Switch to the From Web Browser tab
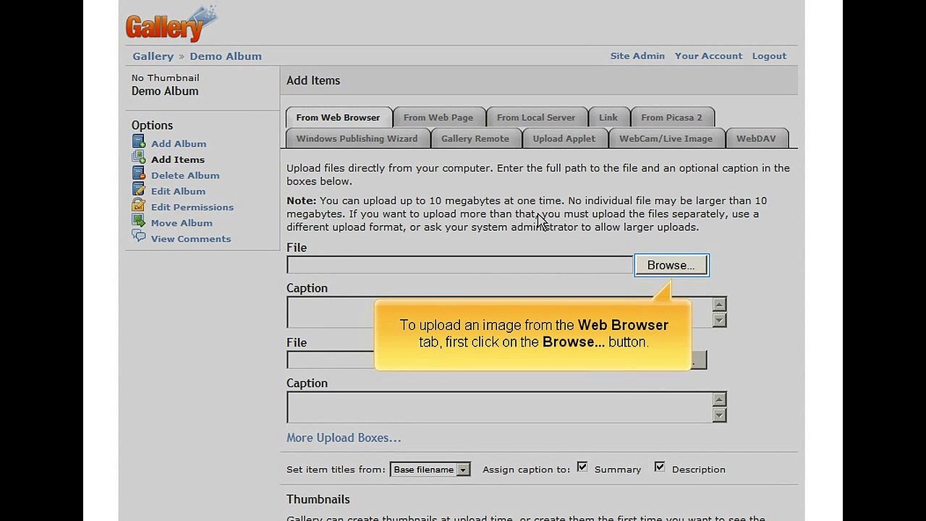 (x=338, y=117)
